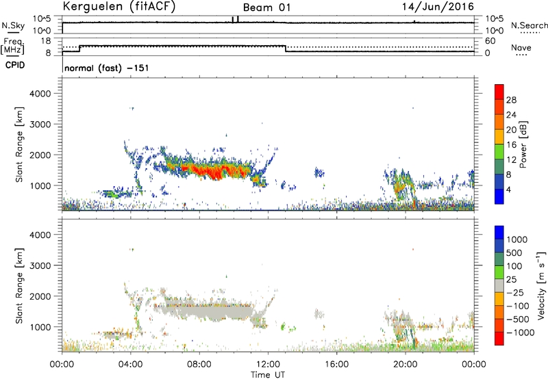The width and height of the screenshot is (548, 379).
Task: Click the Nave legend label
Action: 521,48
